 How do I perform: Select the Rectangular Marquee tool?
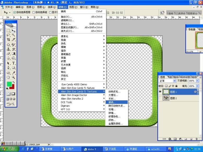pyautogui.click(x=8, y=31)
